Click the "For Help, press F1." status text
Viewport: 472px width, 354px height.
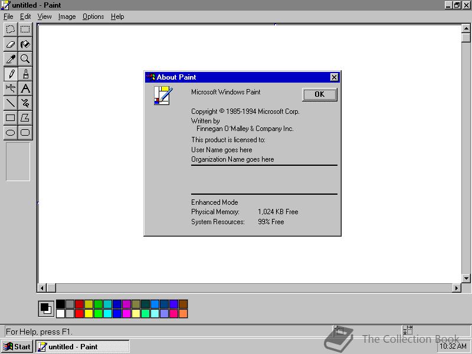click(39, 332)
